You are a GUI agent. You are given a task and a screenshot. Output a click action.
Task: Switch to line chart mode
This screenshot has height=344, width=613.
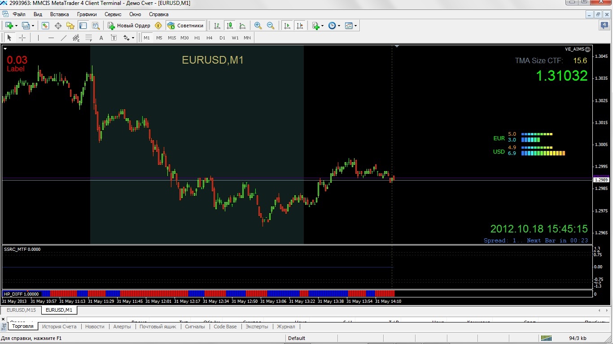tap(242, 26)
